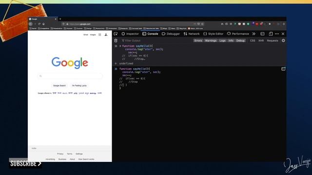Open the Debugger tab
The image size is (312, 175).
coord(171,34)
